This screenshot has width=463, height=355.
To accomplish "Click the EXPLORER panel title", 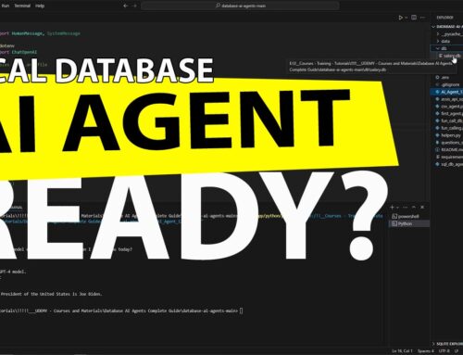I will pyautogui.click(x=444, y=18).
